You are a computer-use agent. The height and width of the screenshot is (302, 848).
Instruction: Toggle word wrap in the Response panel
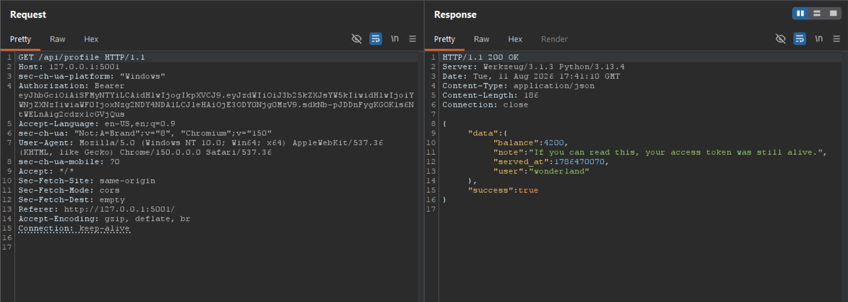click(x=800, y=39)
